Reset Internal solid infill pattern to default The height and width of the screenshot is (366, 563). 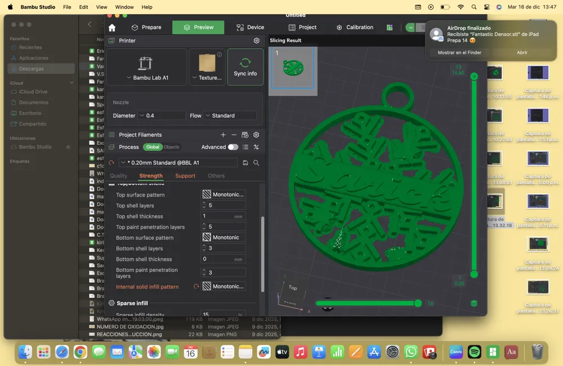[196, 287]
